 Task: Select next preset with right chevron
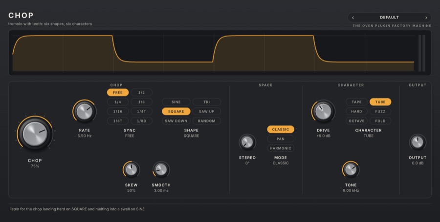coord(426,18)
